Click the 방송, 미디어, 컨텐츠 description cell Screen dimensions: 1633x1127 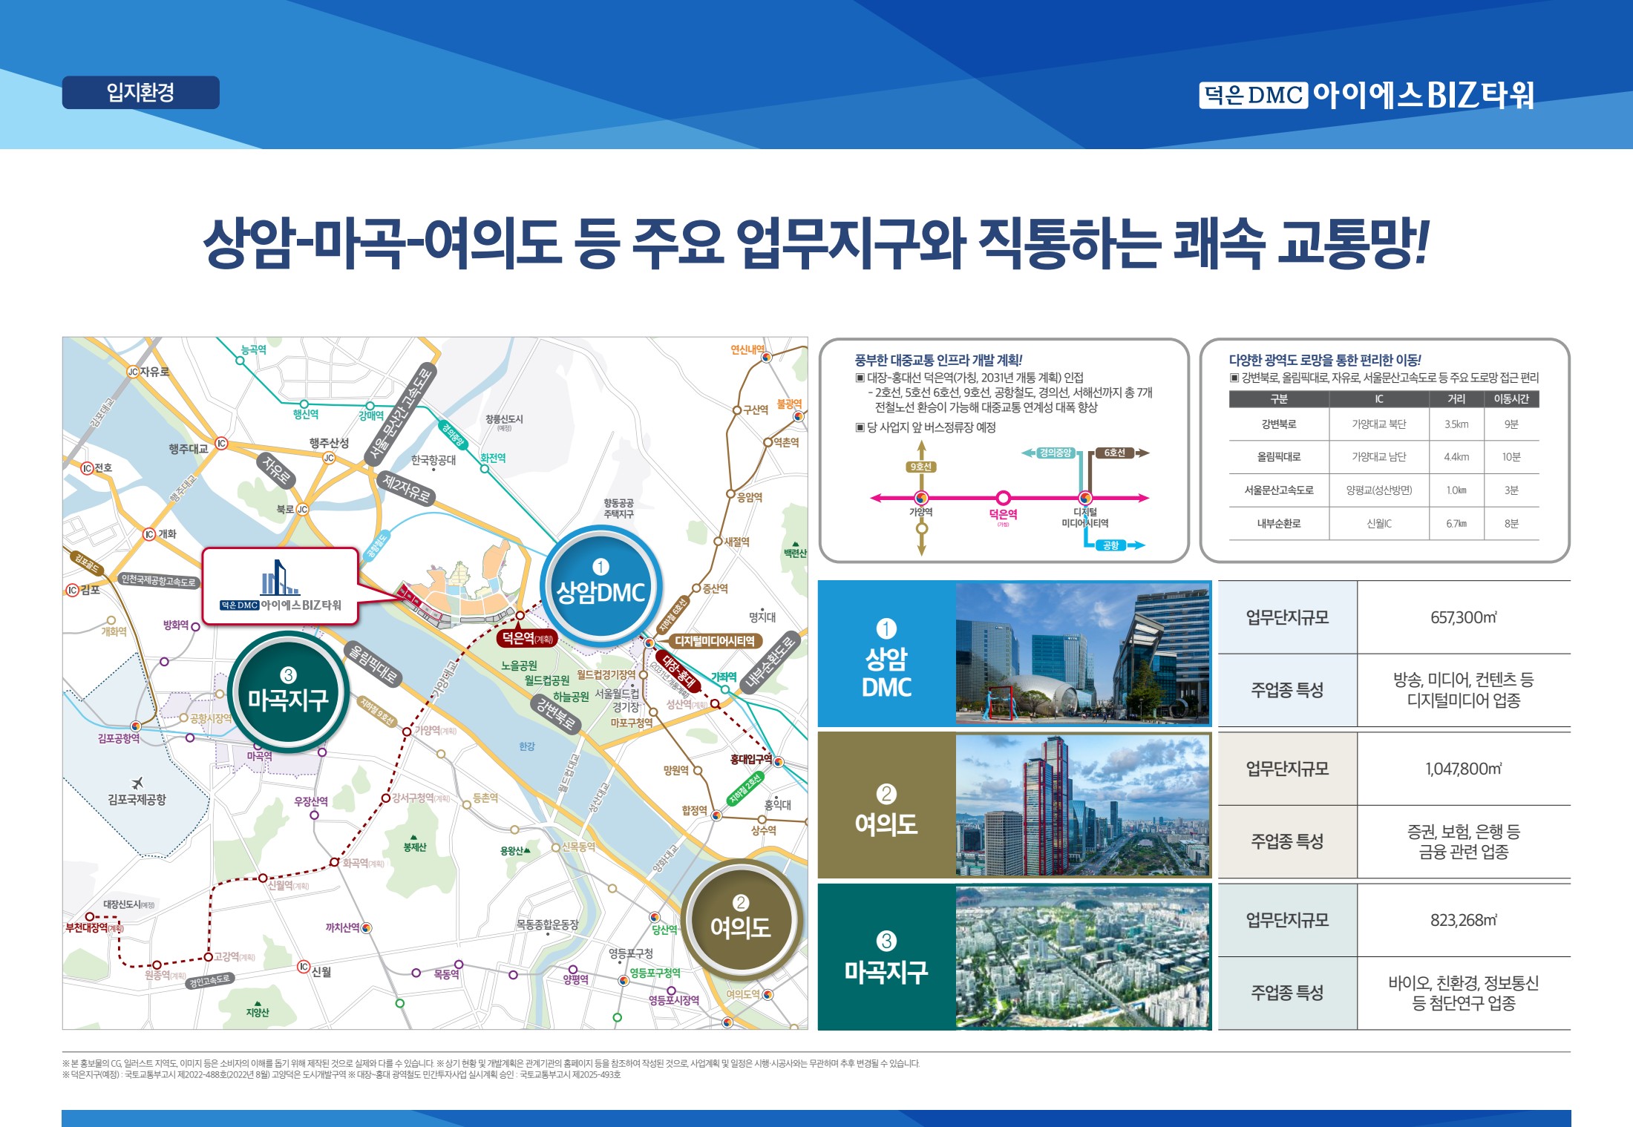[x=1464, y=690]
